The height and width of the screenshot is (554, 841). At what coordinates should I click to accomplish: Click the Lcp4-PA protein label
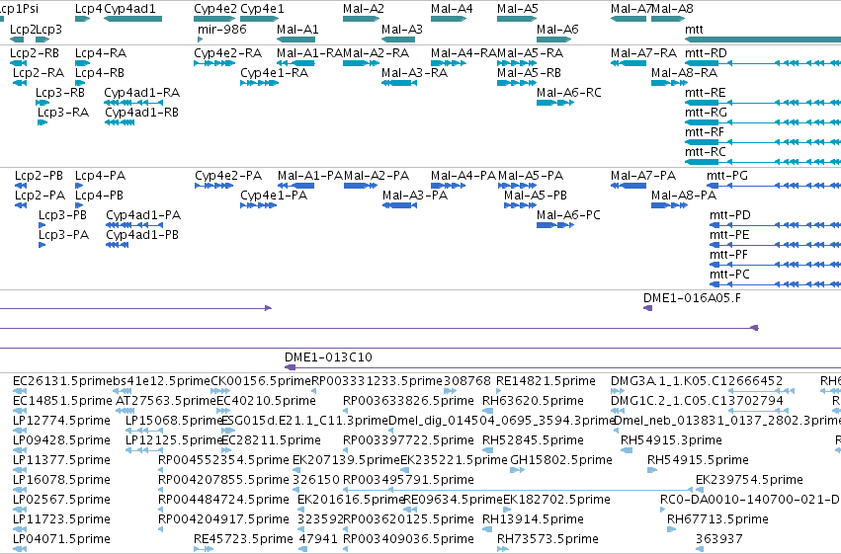[x=100, y=176]
